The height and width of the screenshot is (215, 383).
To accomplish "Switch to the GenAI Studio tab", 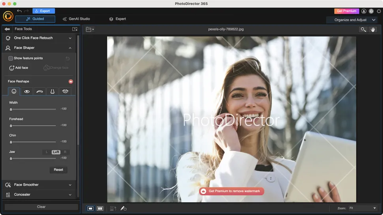I will (76, 19).
